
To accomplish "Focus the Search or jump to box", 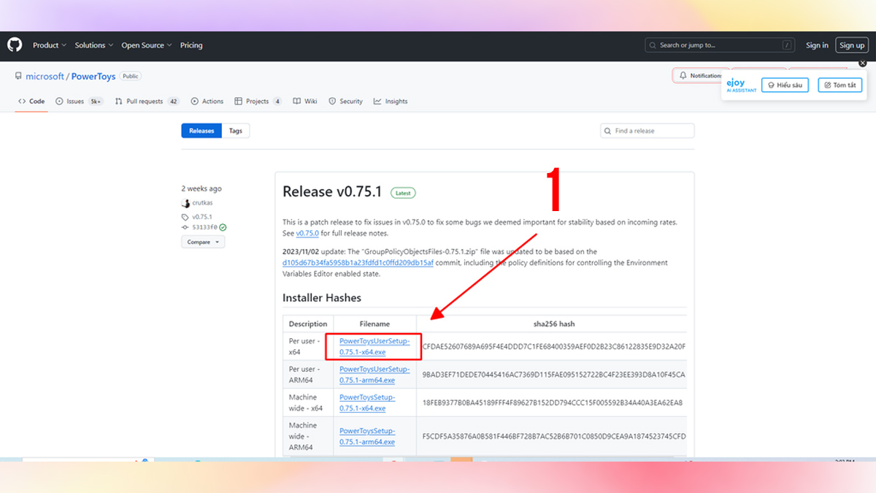I will click(719, 45).
